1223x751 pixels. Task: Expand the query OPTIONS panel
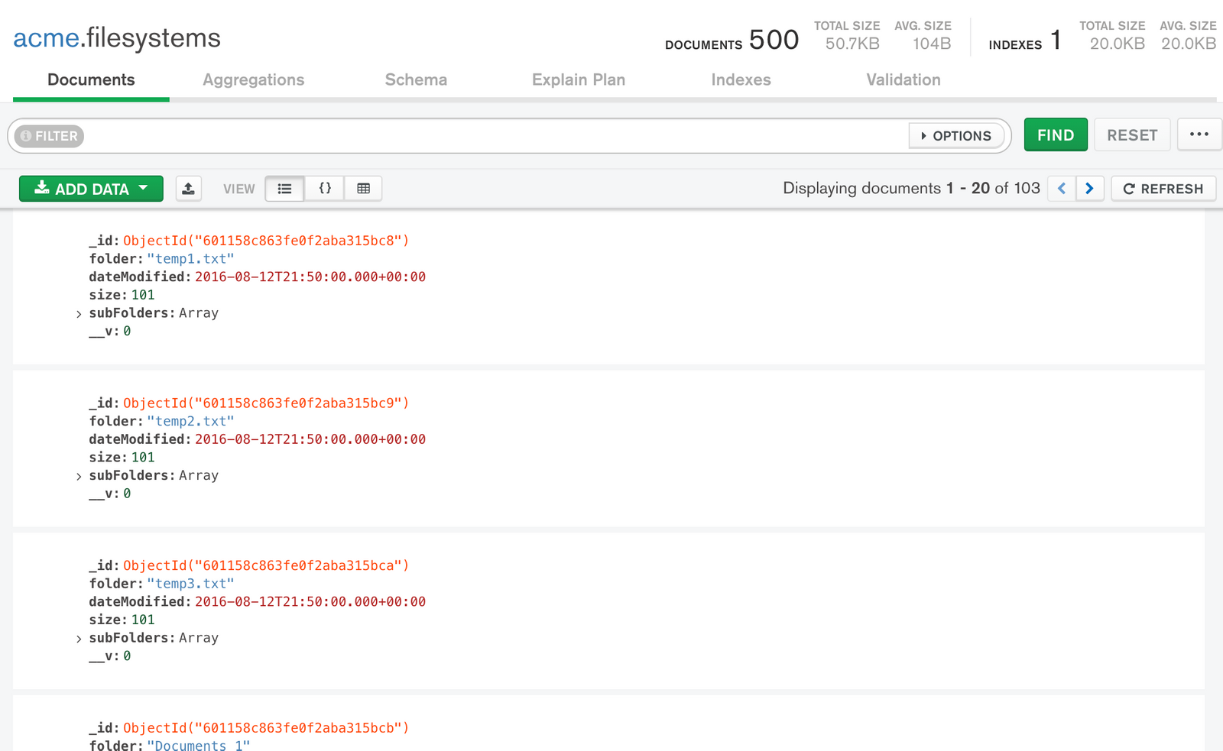point(956,135)
